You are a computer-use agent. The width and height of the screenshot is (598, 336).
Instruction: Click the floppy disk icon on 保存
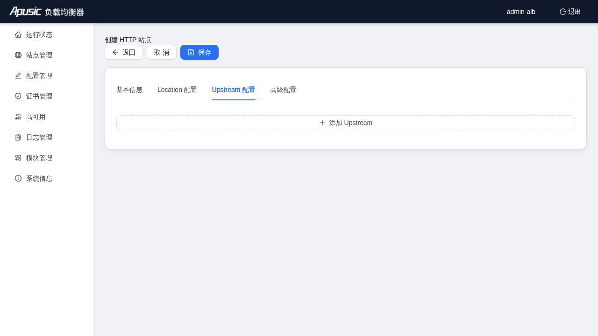[x=191, y=52]
